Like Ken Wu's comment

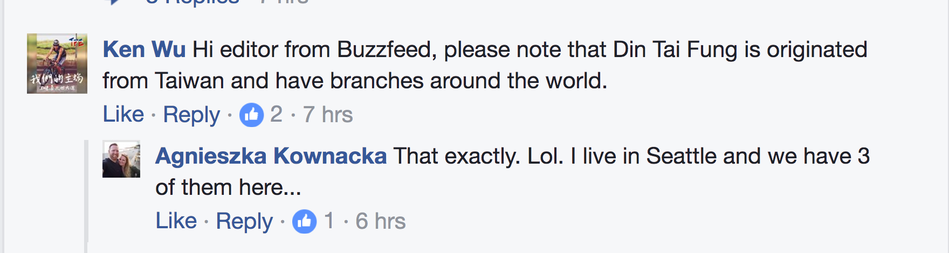[123, 115]
